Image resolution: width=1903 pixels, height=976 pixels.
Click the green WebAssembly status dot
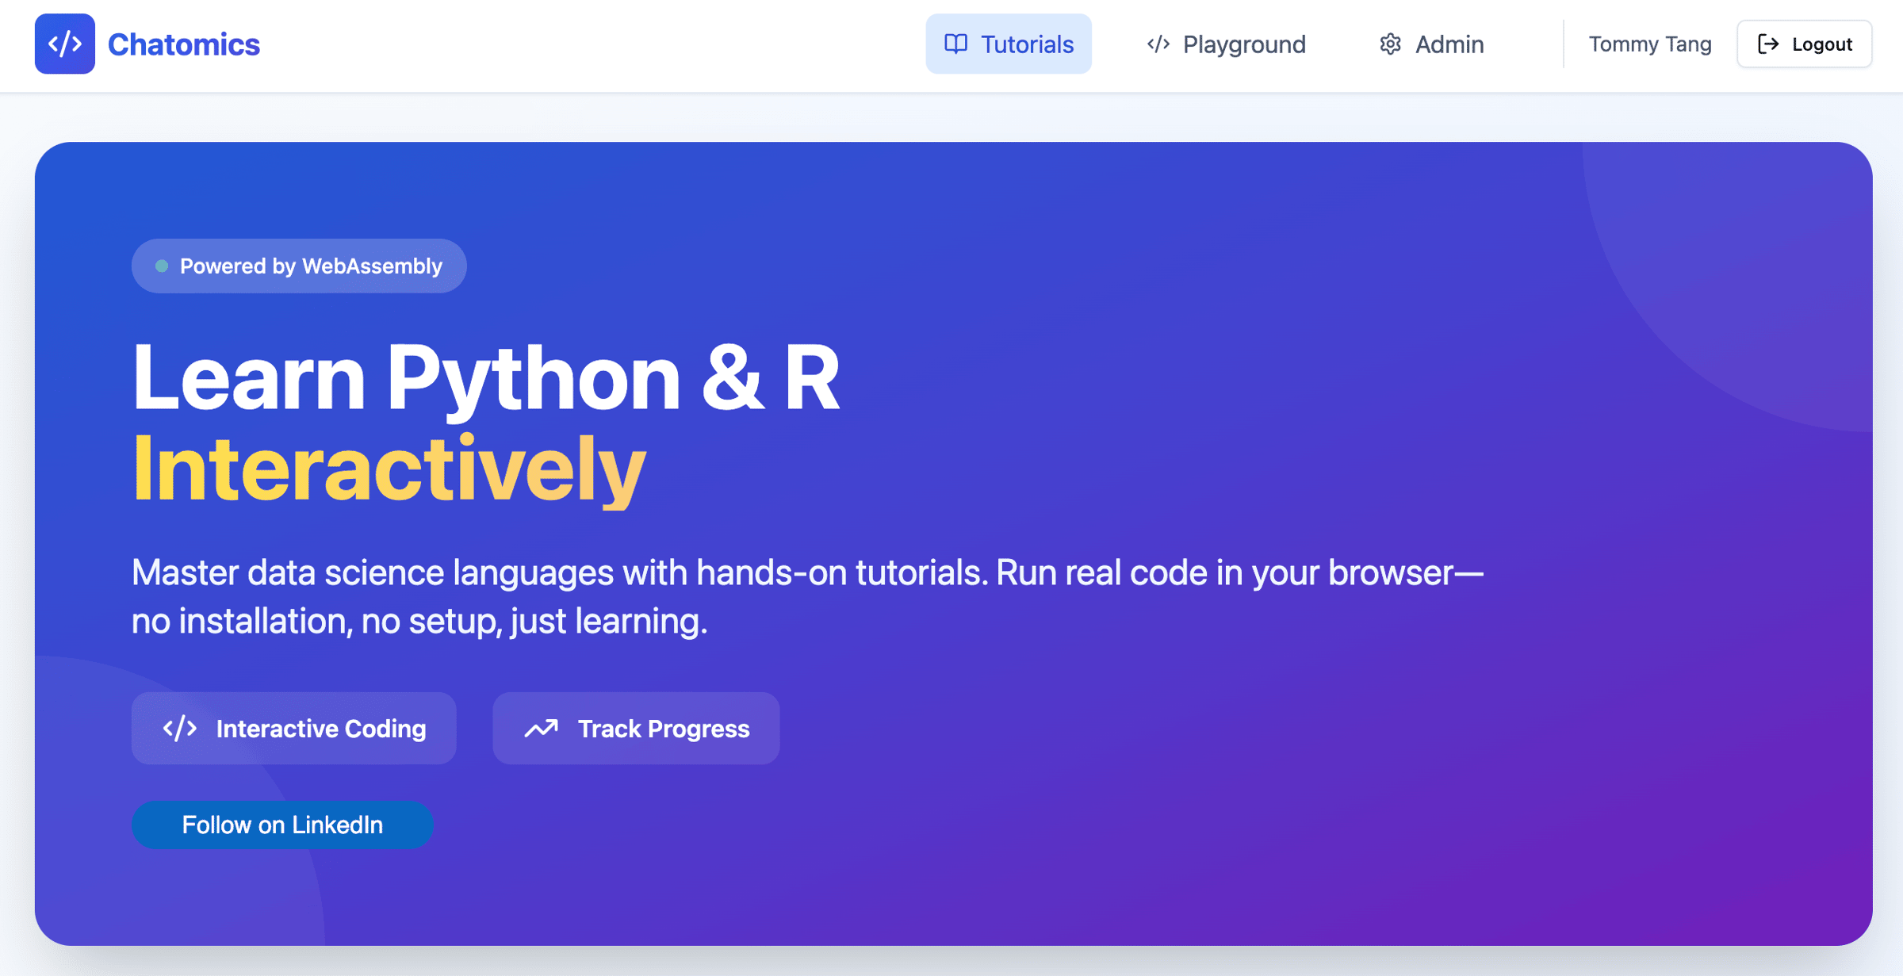[162, 266]
